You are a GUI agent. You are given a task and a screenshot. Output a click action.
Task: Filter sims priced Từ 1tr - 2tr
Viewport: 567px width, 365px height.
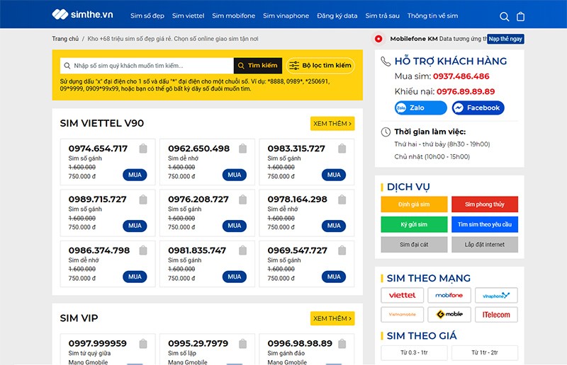[x=485, y=352]
